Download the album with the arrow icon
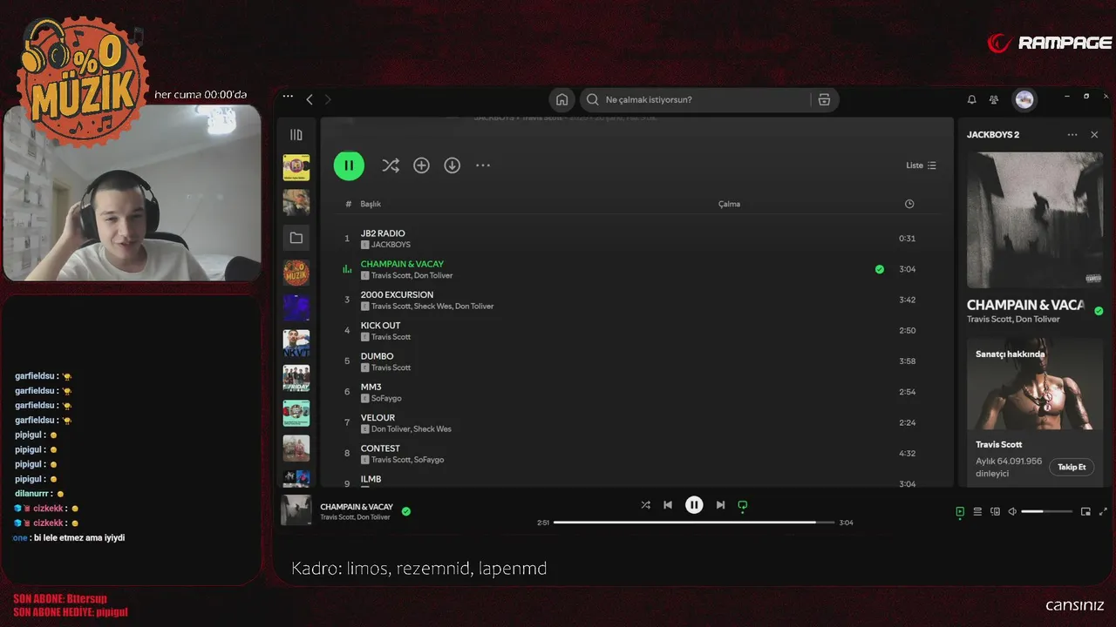This screenshot has width=1116, height=627. click(452, 165)
